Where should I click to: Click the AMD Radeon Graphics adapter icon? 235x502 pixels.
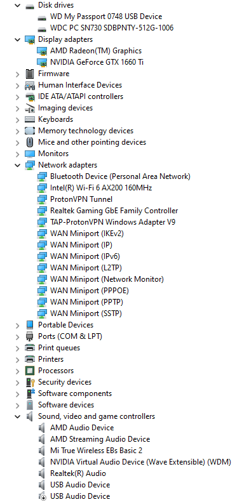pos(42,51)
